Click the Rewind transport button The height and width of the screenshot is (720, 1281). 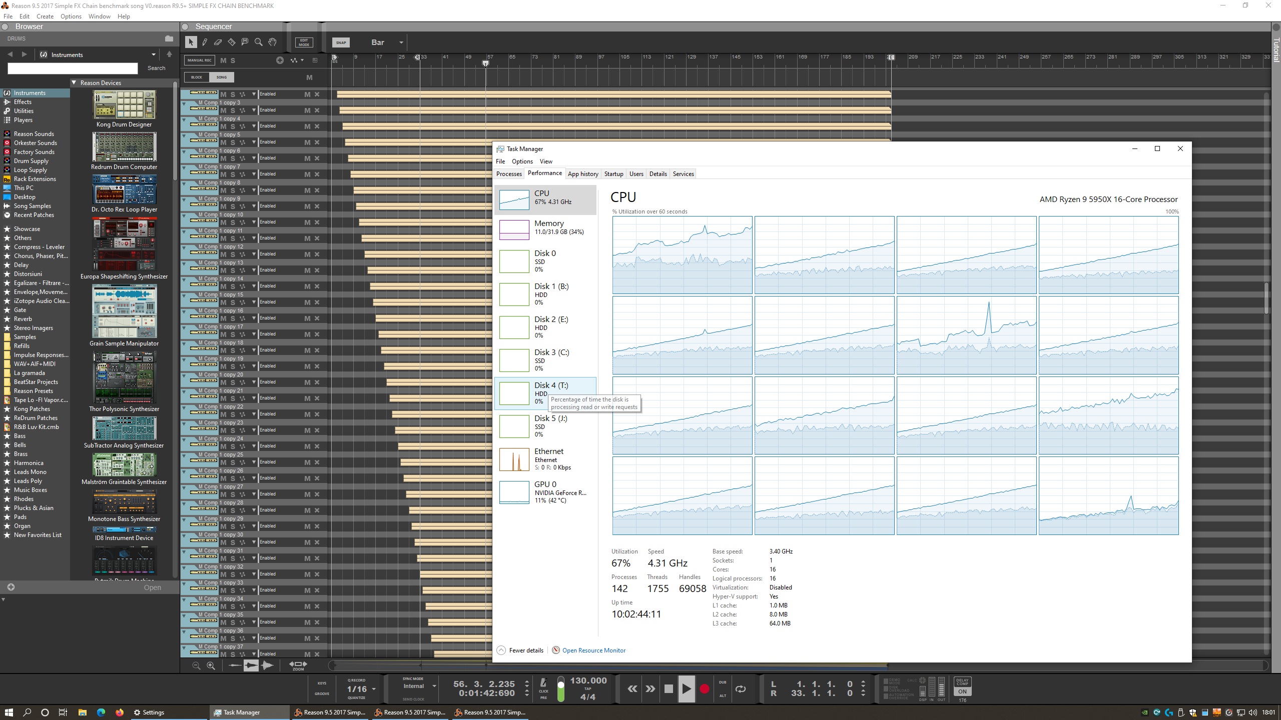click(632, 689)
